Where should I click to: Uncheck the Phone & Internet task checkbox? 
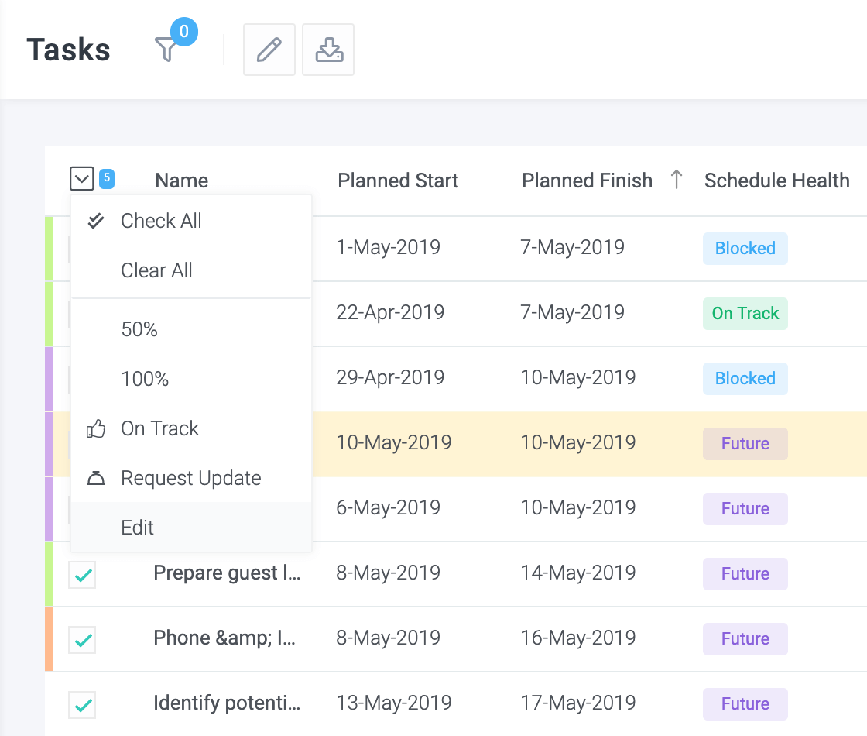click(82, 640)
